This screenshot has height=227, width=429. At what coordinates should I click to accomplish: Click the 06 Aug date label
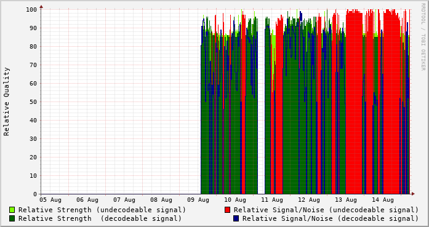point(87,200)
